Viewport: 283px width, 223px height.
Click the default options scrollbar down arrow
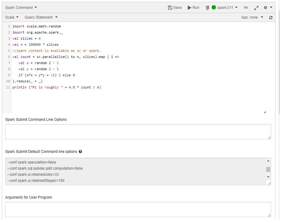click(x=268, y=177)
